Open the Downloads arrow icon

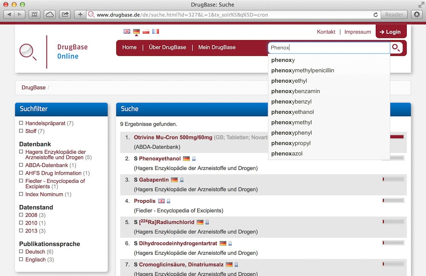pos(417,14)
